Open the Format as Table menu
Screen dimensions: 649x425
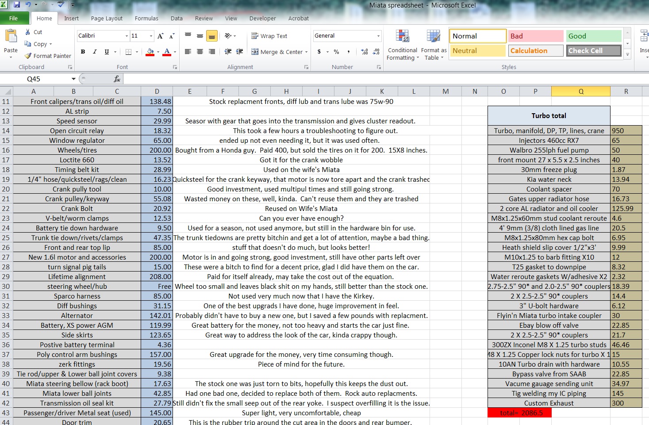tap(434, 45)
